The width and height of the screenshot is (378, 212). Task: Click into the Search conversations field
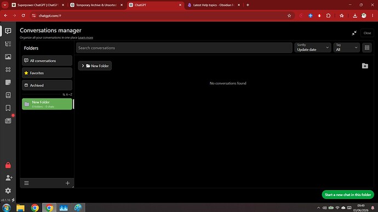(184, 48)
